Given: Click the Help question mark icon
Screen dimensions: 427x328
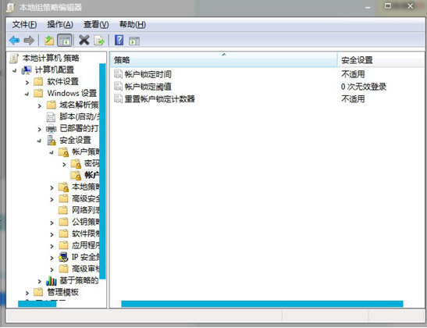Looking at the screenshot, I should pos(119,40).
